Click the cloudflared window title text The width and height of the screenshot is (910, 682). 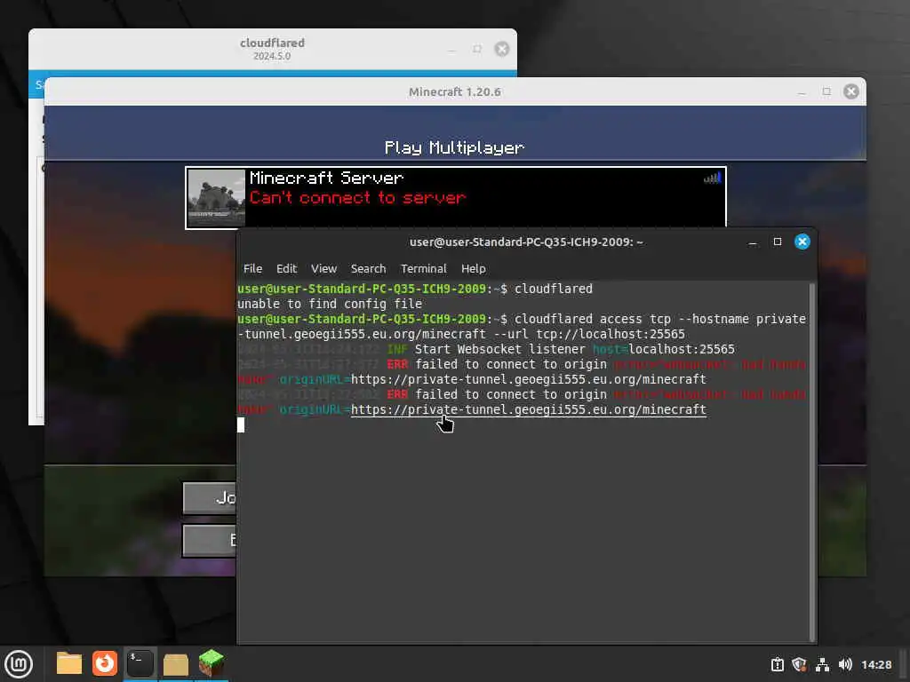[x=272, y=43]
